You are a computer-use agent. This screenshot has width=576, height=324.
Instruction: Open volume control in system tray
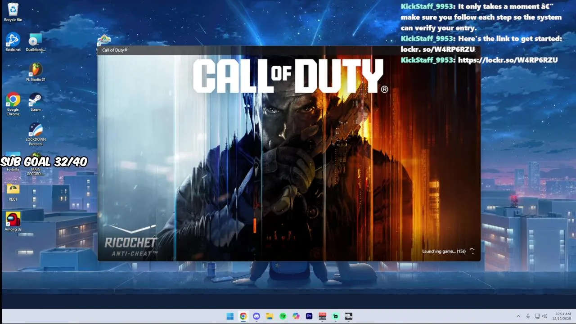(545, 316)
